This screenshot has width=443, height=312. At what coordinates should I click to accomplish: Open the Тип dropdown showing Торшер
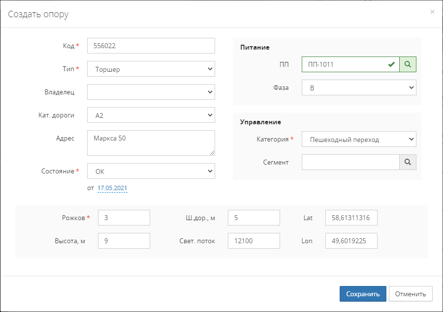[x=151, y=69]
